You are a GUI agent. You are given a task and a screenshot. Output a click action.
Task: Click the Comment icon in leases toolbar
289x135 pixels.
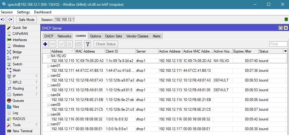tap(79, 44)
